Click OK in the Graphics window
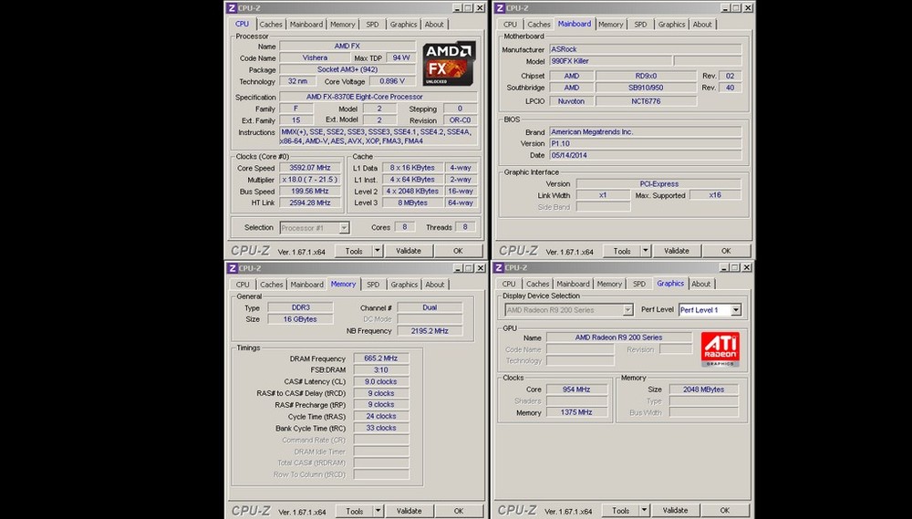 [725, 510]
